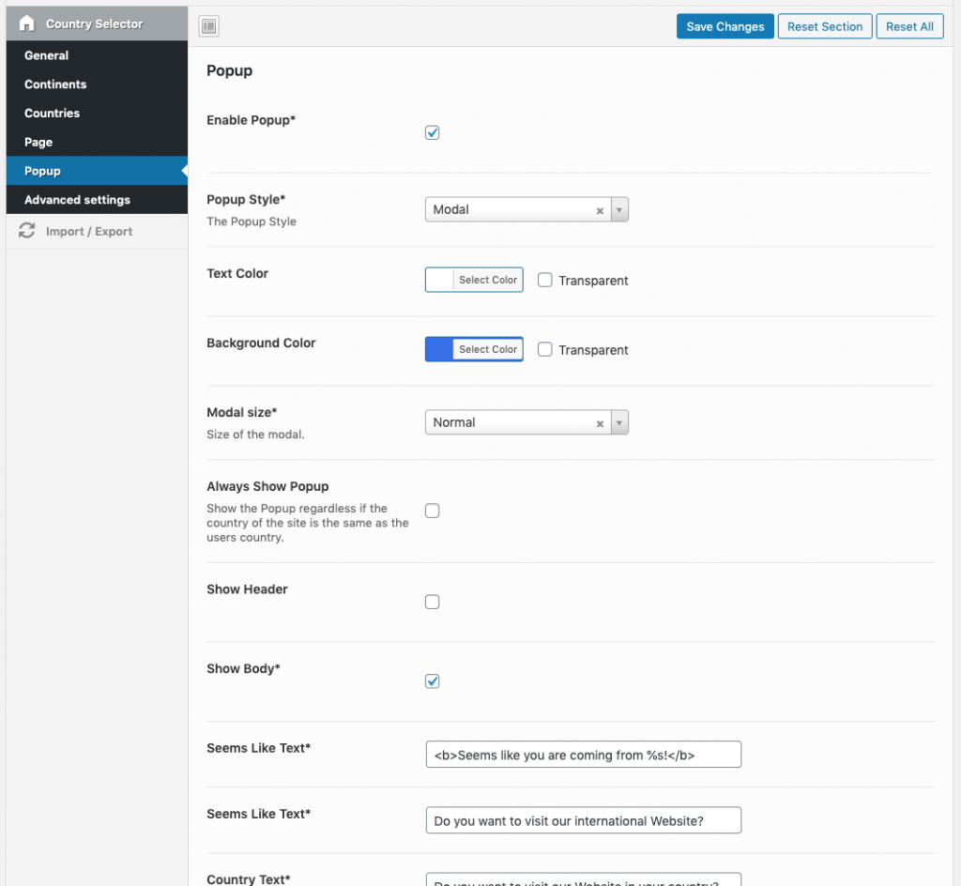Open the Popup Style dropdown
Screen dimensions: 961x886
pyautogui.click(x=619, y=209)
